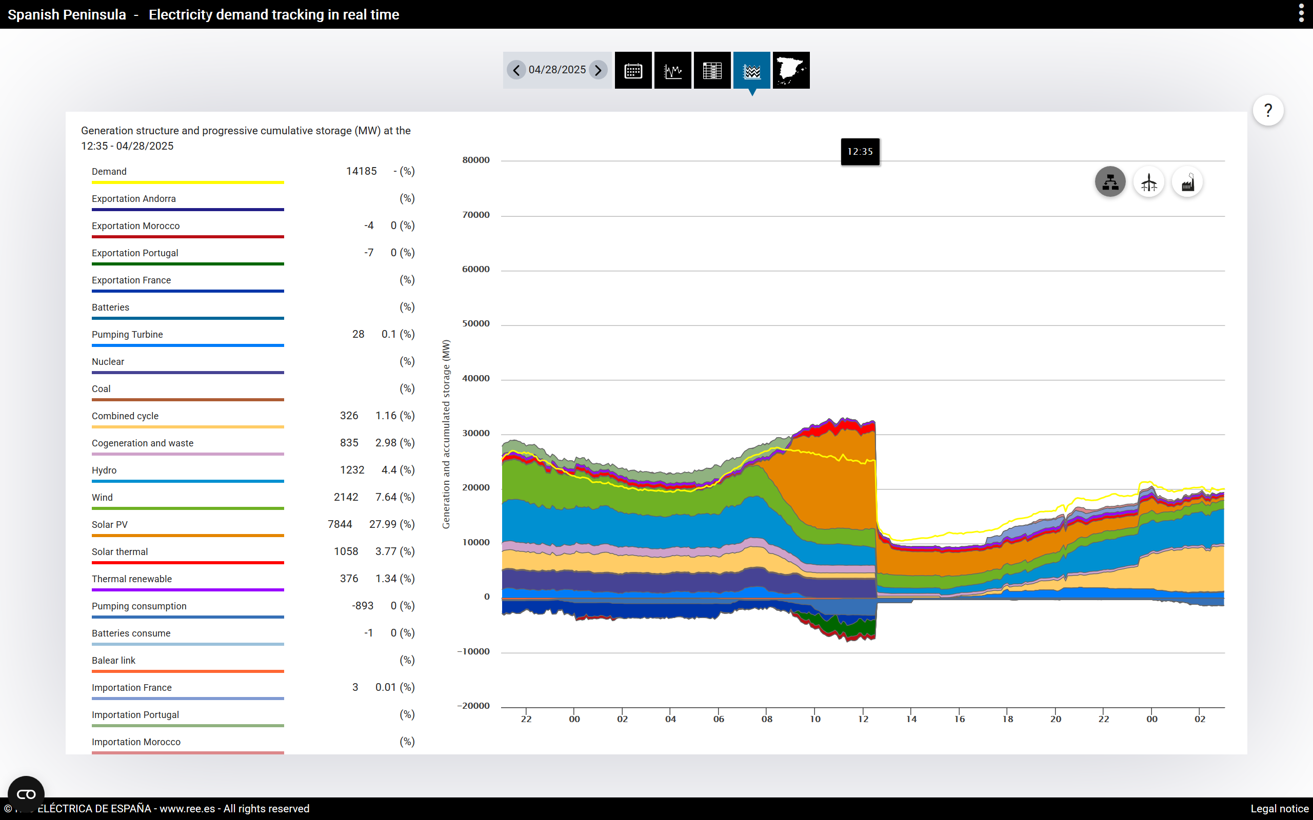Screen dimensions: 1313x820
Task: Switch to the demand line chart view
Action: 673,71
